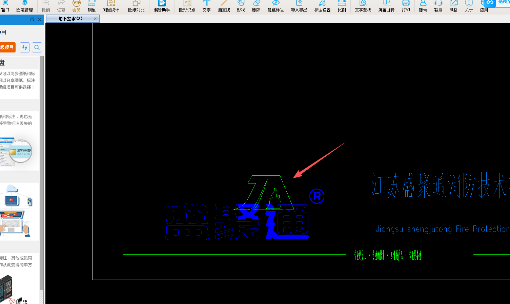
Task: Launch 图纸对比 drawing comparison
Action: 136,6
